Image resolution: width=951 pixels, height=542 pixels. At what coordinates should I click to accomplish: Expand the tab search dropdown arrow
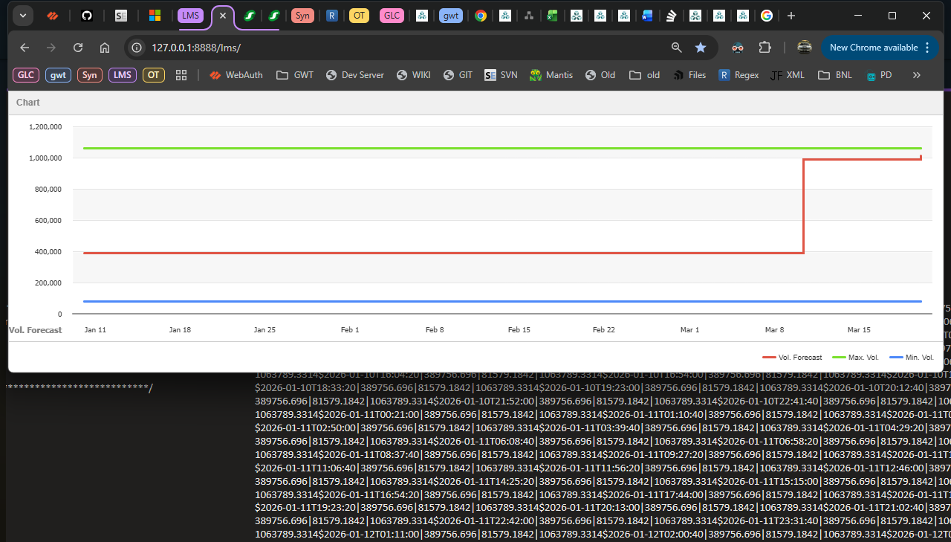(23, 16)
